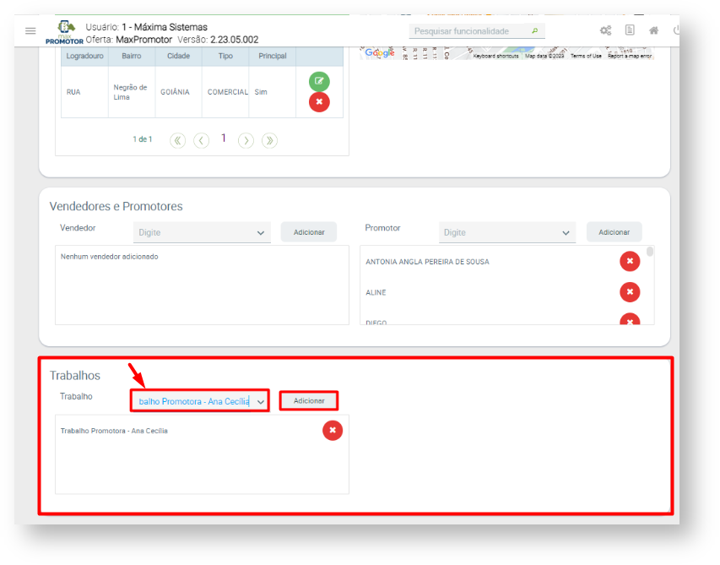Select the ALINE promotor entry
The image size is (720, 565).
376,292
